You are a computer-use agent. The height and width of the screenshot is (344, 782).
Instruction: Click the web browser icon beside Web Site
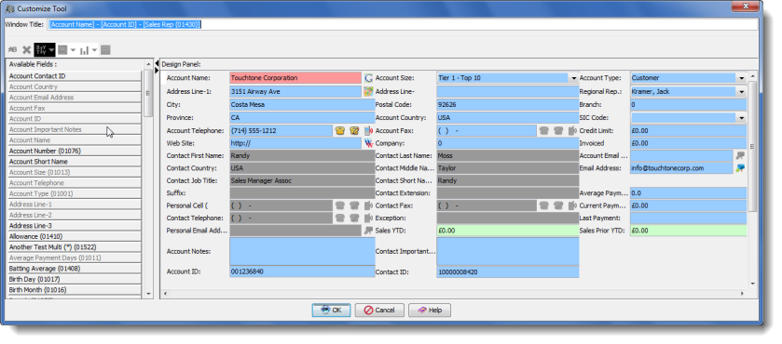pyautogui.click(x=368, y=144)
